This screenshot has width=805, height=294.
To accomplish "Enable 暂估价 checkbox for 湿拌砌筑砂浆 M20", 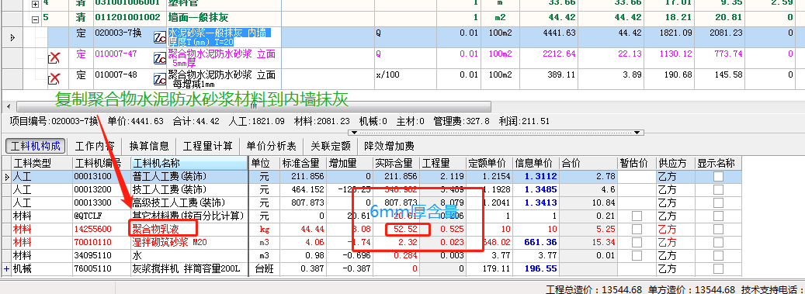I will pos(637,242).
